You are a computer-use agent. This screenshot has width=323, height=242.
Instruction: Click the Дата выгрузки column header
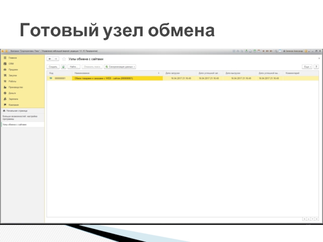point(239,73)
